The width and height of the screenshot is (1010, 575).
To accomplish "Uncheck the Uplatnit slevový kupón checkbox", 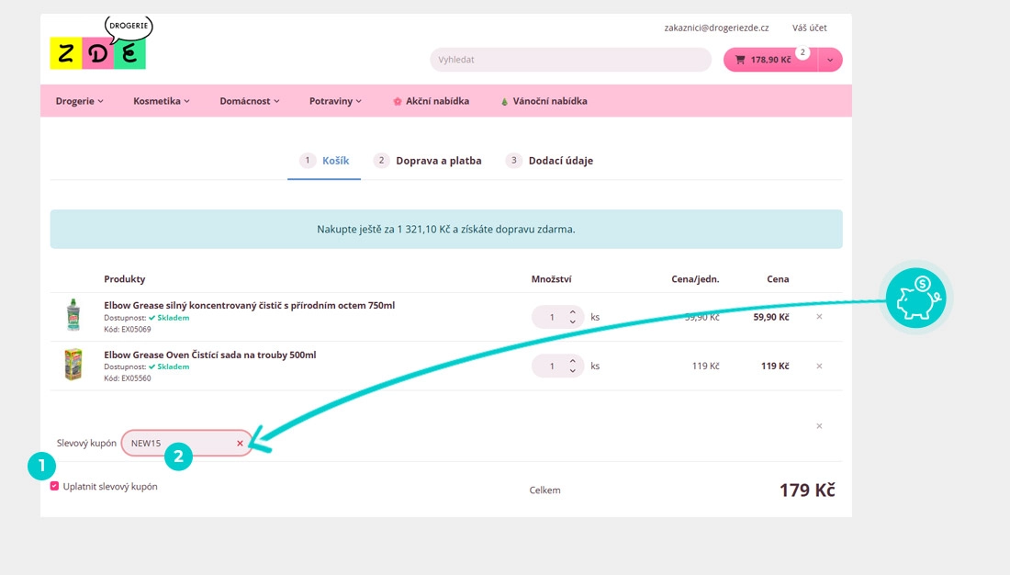I will pos(55,486).
